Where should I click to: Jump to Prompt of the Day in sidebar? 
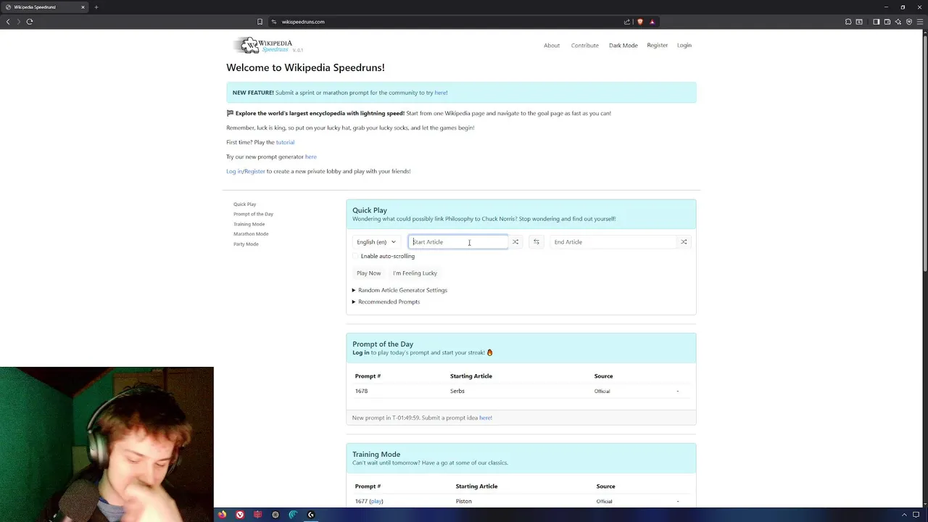coord(253,214)
